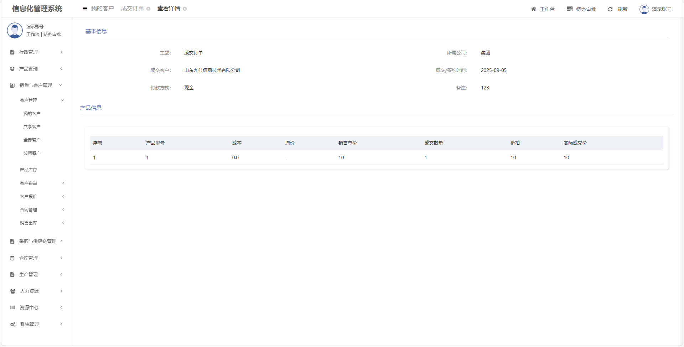Click the 工作台 home icon in header

(x=534, y=9)
